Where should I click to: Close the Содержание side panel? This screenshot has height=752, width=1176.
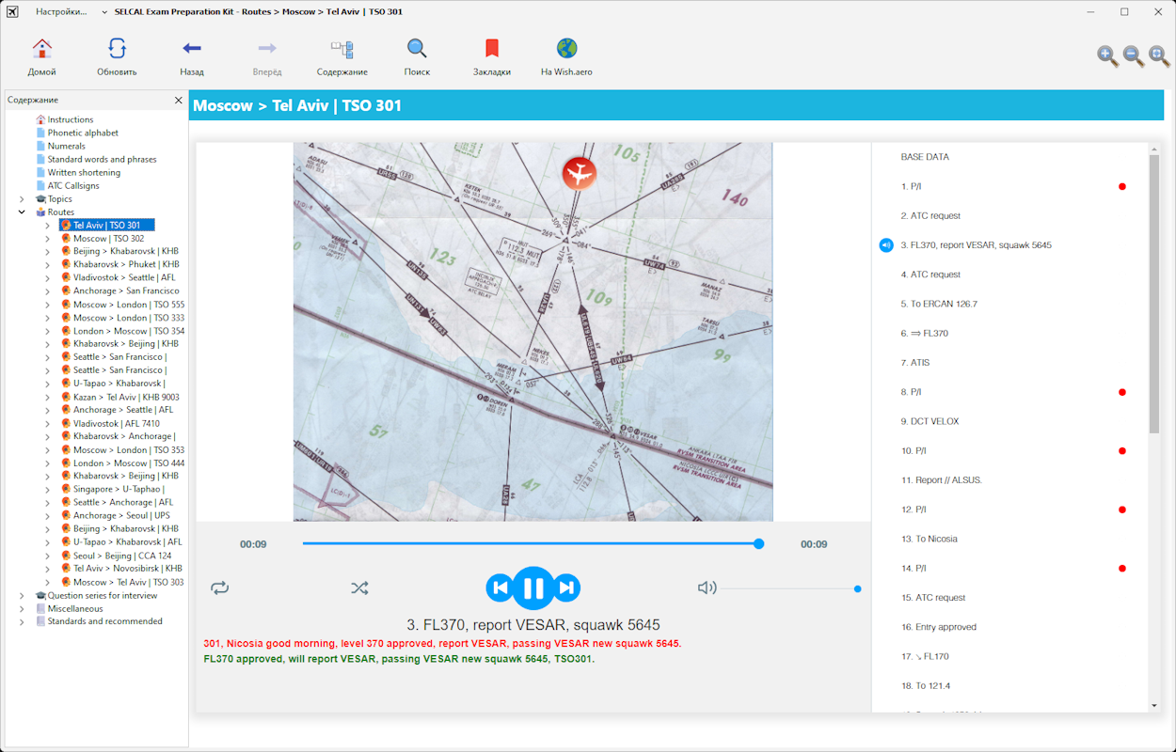(x=179, y=100)
